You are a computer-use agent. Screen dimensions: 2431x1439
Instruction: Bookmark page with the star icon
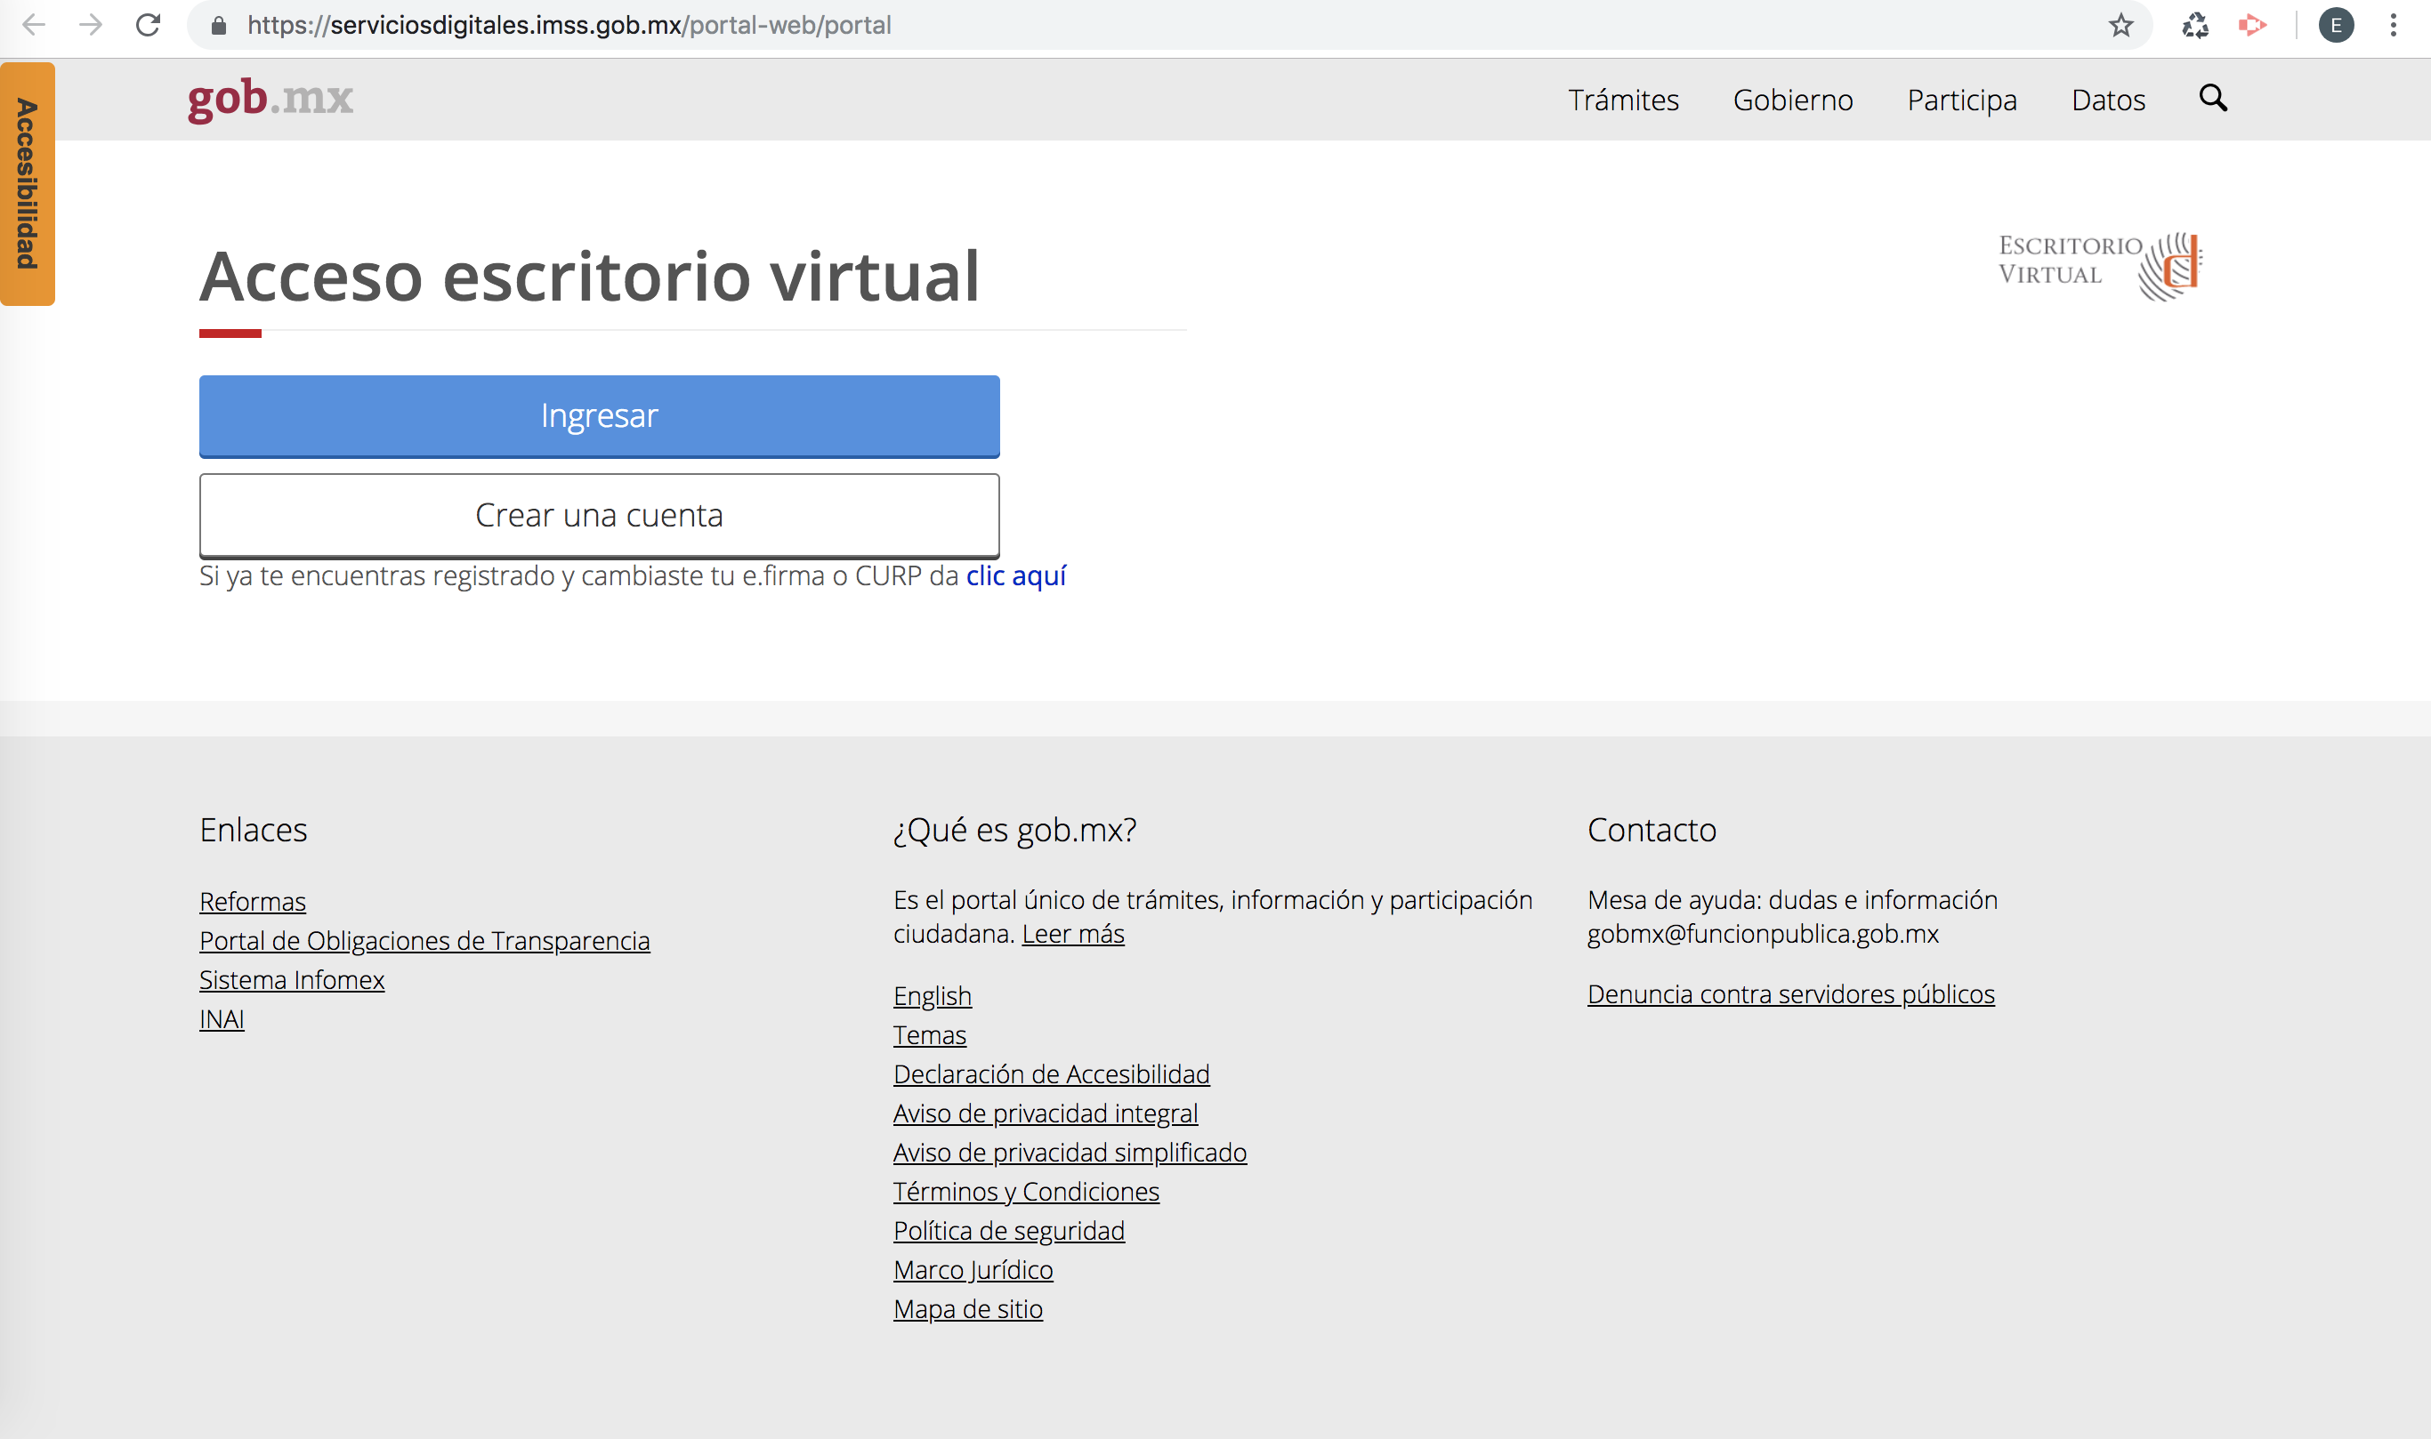point(2120,25)
